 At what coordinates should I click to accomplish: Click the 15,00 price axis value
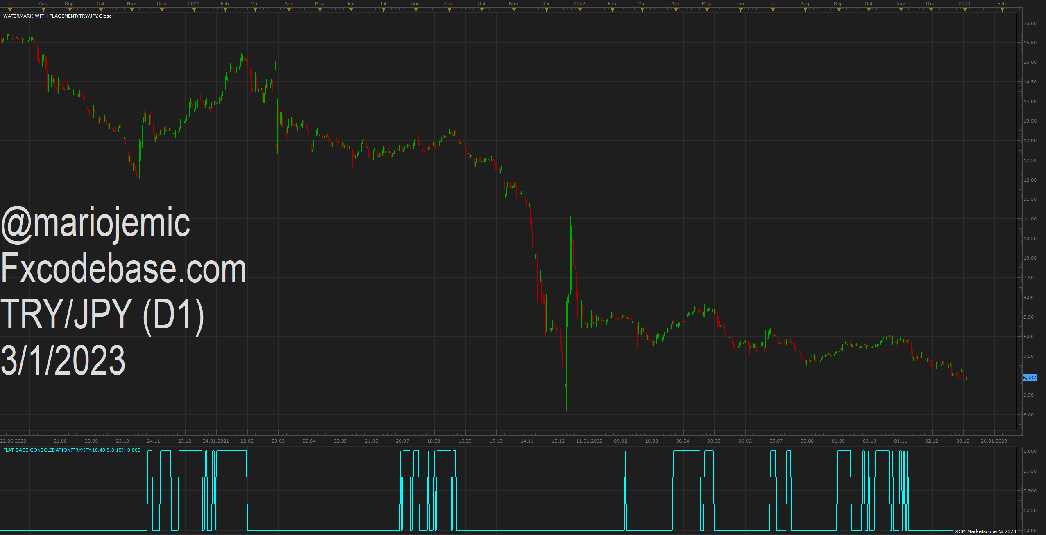[x=1030, y=62]
